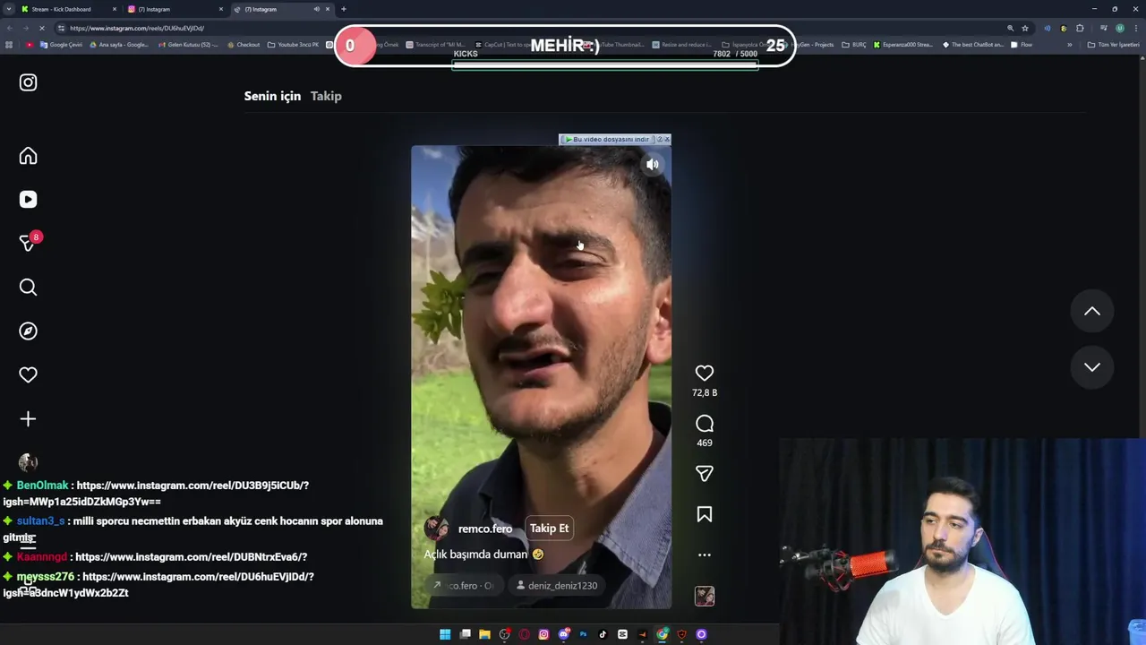This screenshot has height=645, width=1146.
Task: Like the reel with heart icon
Action: point(705,373)
